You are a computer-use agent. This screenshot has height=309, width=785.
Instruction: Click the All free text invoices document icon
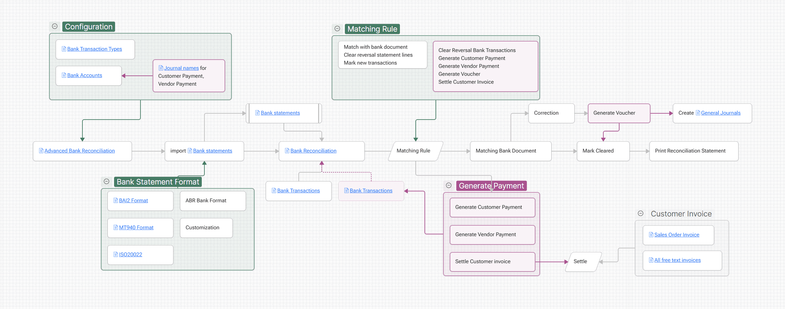651,260
